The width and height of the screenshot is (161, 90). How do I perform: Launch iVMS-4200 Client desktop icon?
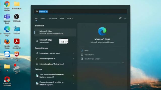click(x=7, y=79)
